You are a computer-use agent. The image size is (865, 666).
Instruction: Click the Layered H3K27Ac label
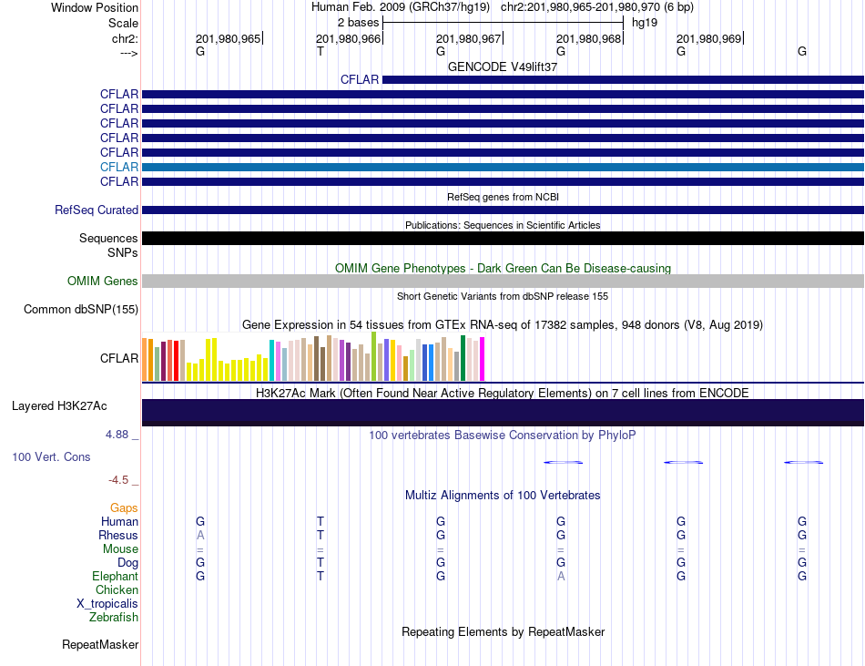[59, 406]
